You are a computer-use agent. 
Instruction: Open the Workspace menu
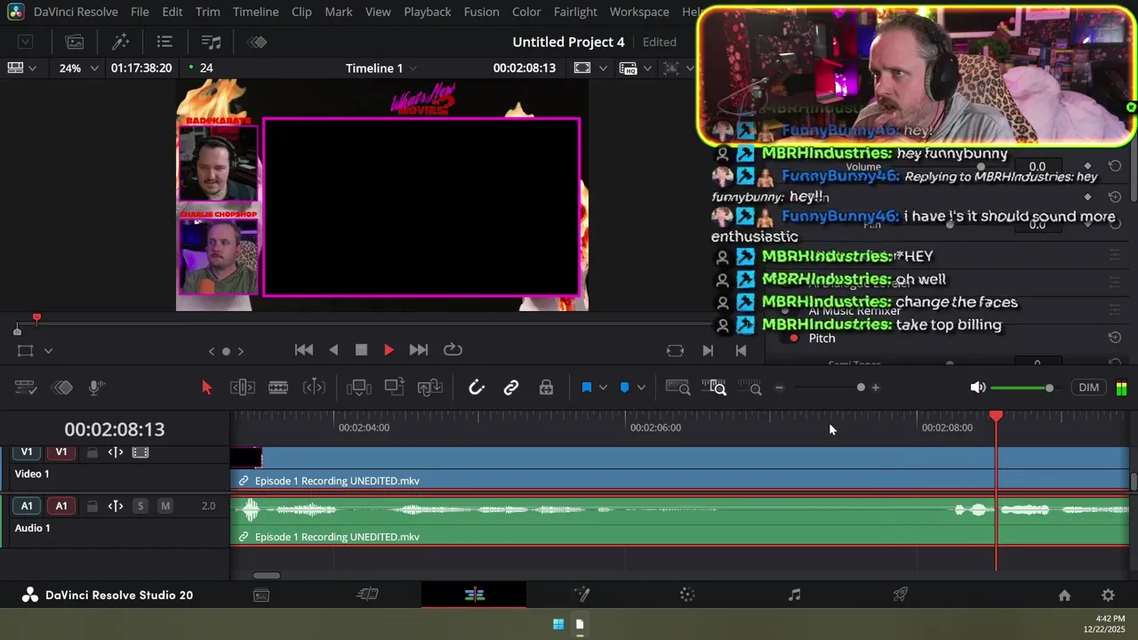coord(639,12)
